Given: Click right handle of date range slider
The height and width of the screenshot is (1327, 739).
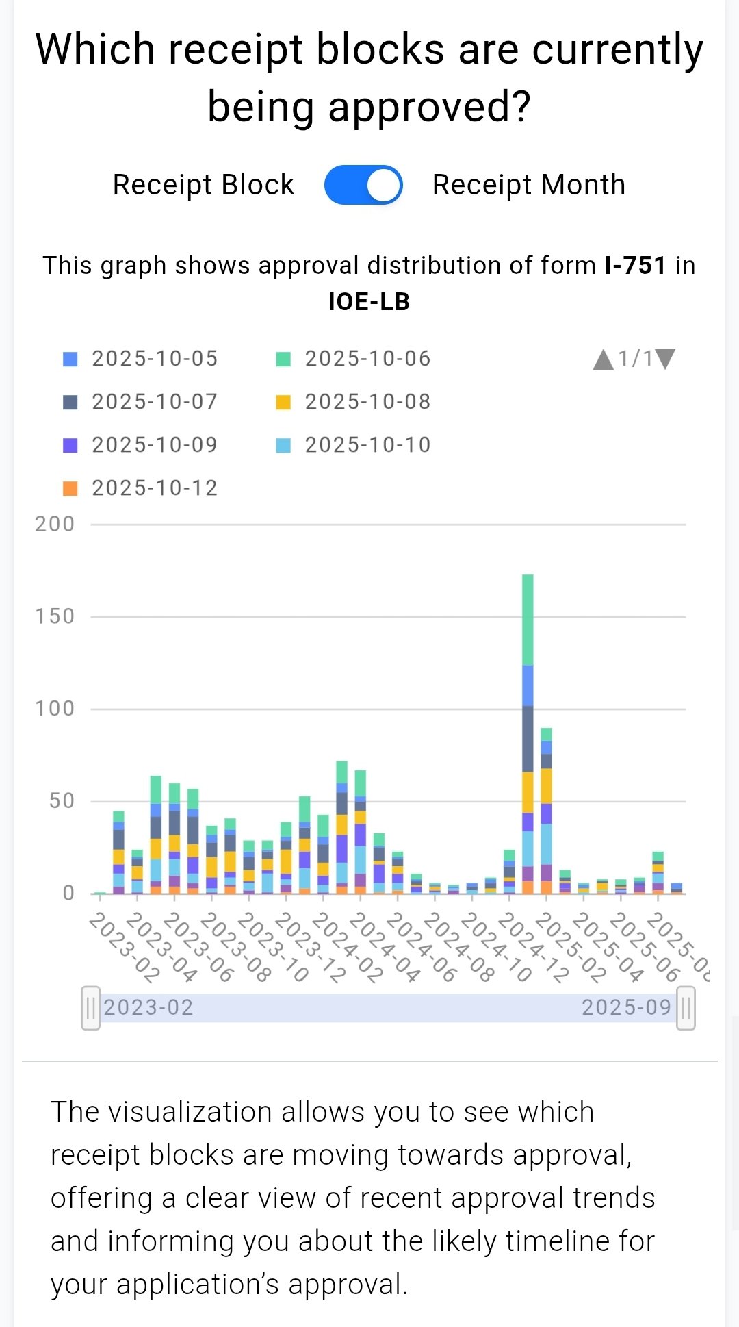Looking at the screenshot, I should click(686, 1008).
